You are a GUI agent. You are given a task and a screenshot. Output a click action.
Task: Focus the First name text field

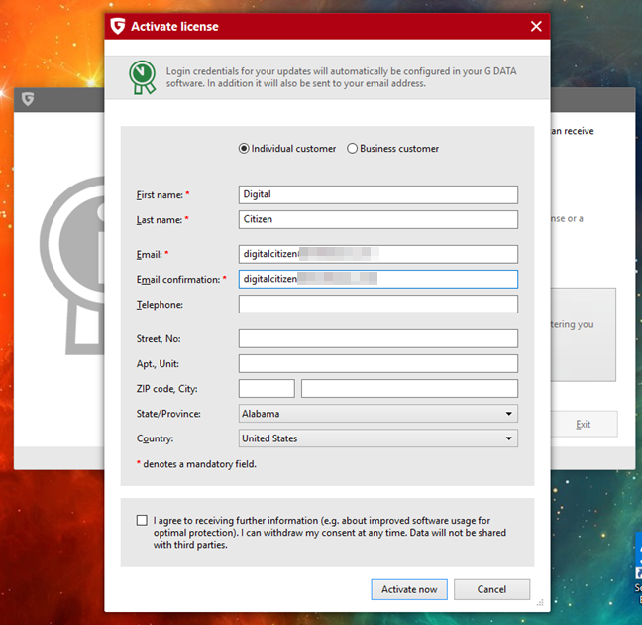coord(377,194)
